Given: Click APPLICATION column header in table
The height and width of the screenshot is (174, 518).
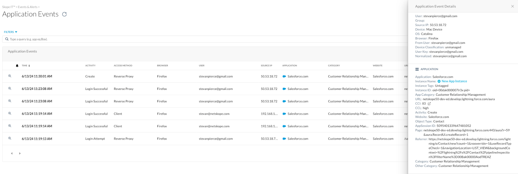Looking at the screenshot, I should click(289, 66).
